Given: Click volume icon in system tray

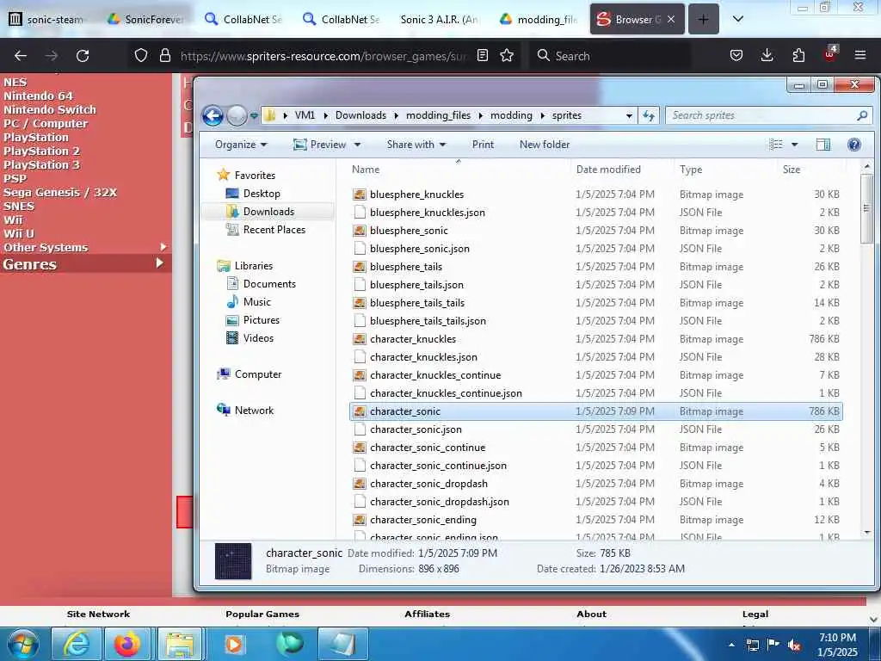Looking at the screenshot, I should coord(794,645).
